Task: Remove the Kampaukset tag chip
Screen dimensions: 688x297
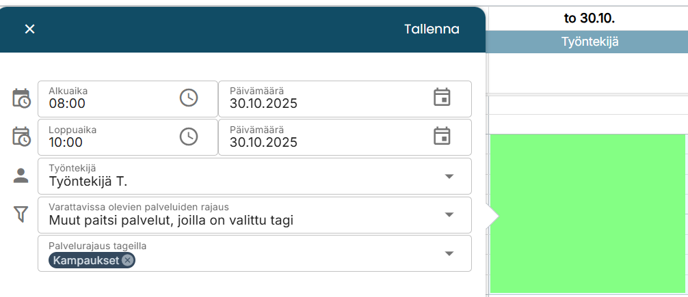Action: tap(128, 260)
